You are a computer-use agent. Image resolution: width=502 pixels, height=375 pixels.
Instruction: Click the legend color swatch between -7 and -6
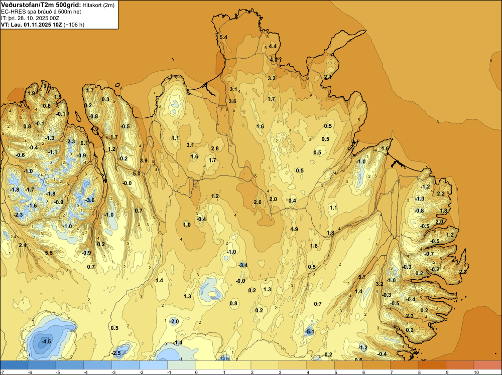[14, 365]
